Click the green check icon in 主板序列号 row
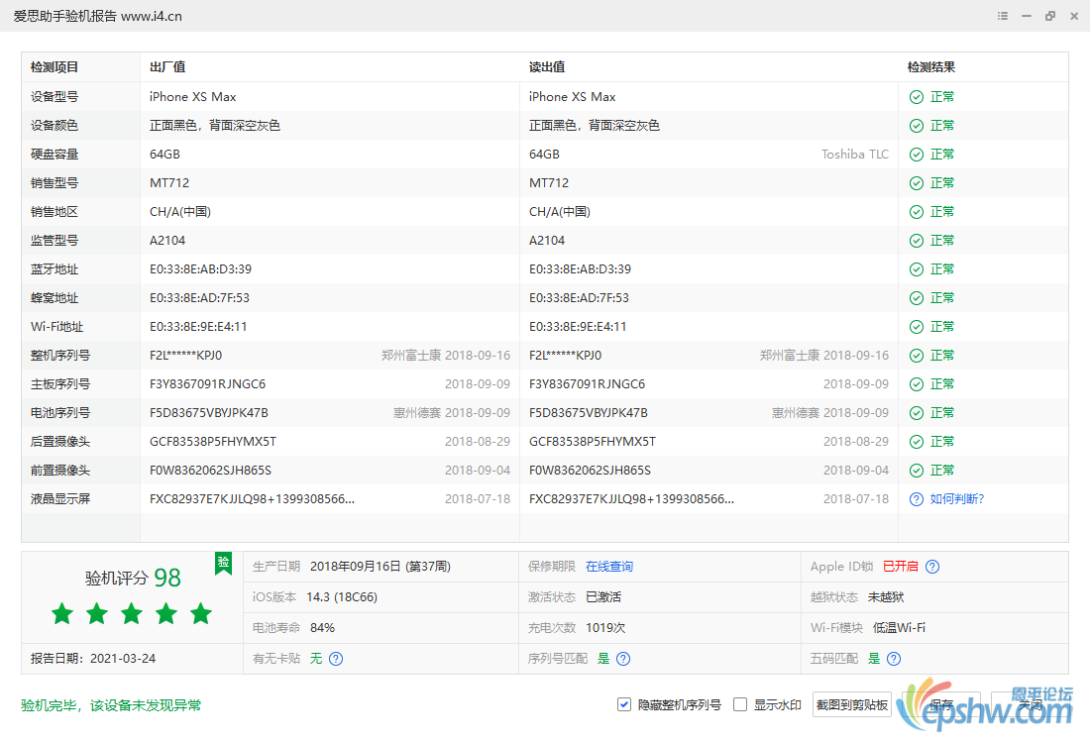This screenshot has width=1090, height=742. pos(917,384)
